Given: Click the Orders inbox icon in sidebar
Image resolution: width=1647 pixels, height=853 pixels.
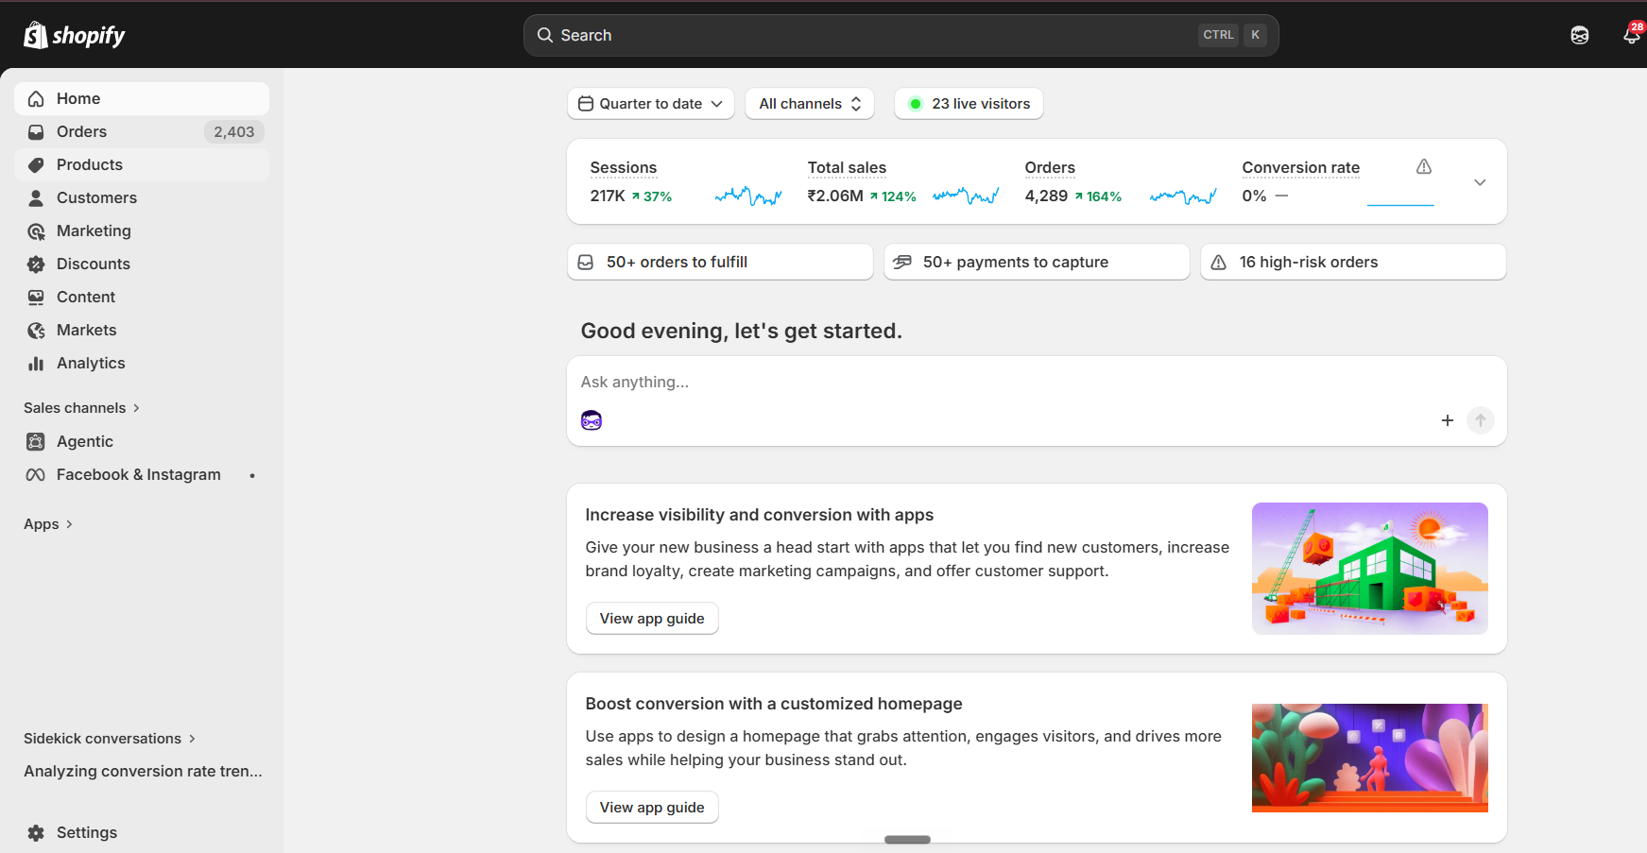Looking at the screenshot, I should pyautogui.click(x=36, y=131).
